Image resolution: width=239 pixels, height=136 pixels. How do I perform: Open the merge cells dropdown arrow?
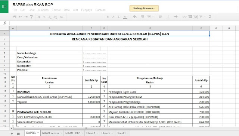pyautogui.click(x=153, y=17)
